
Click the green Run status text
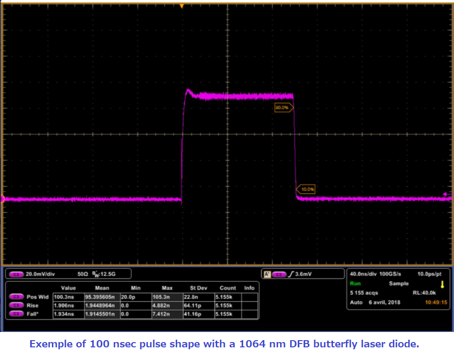355,283
